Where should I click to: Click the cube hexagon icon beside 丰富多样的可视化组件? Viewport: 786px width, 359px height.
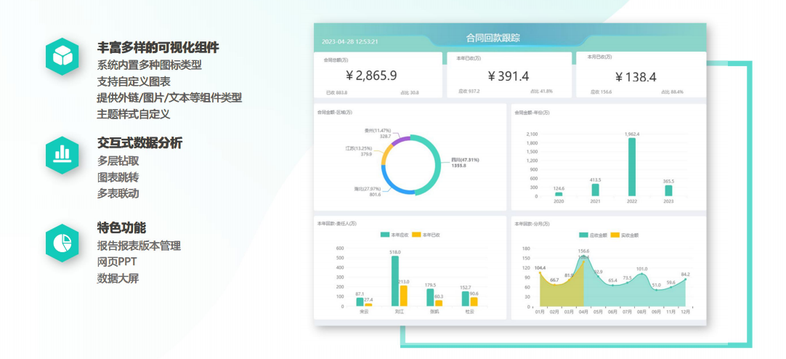coord(62,56)
